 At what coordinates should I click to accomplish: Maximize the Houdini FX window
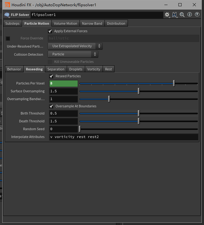point(180,5)
